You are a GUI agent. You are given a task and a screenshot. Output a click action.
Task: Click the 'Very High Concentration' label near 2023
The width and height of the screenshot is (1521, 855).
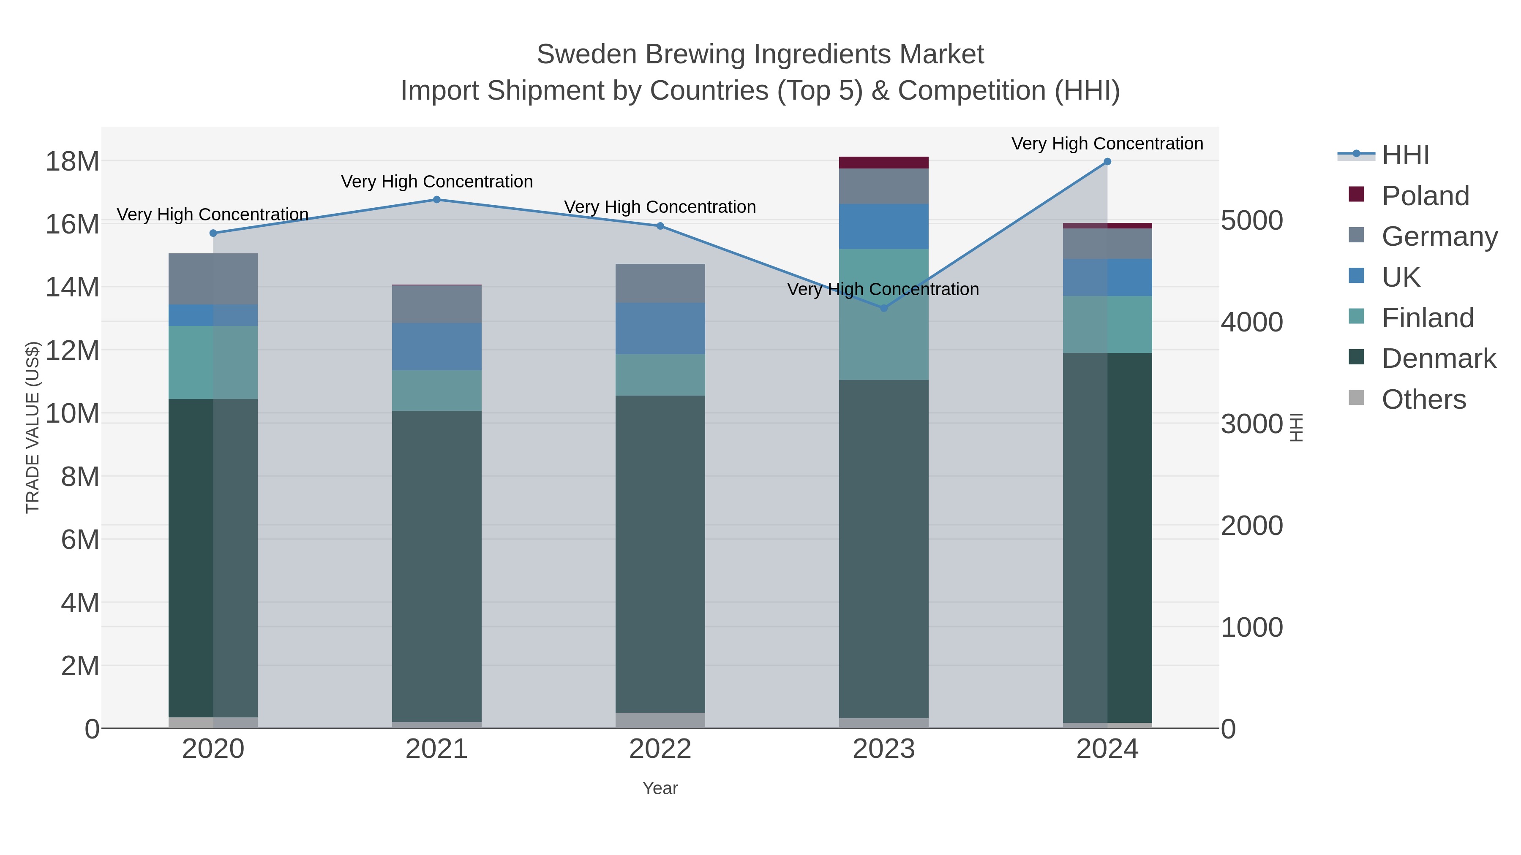[x=883, y=289]
